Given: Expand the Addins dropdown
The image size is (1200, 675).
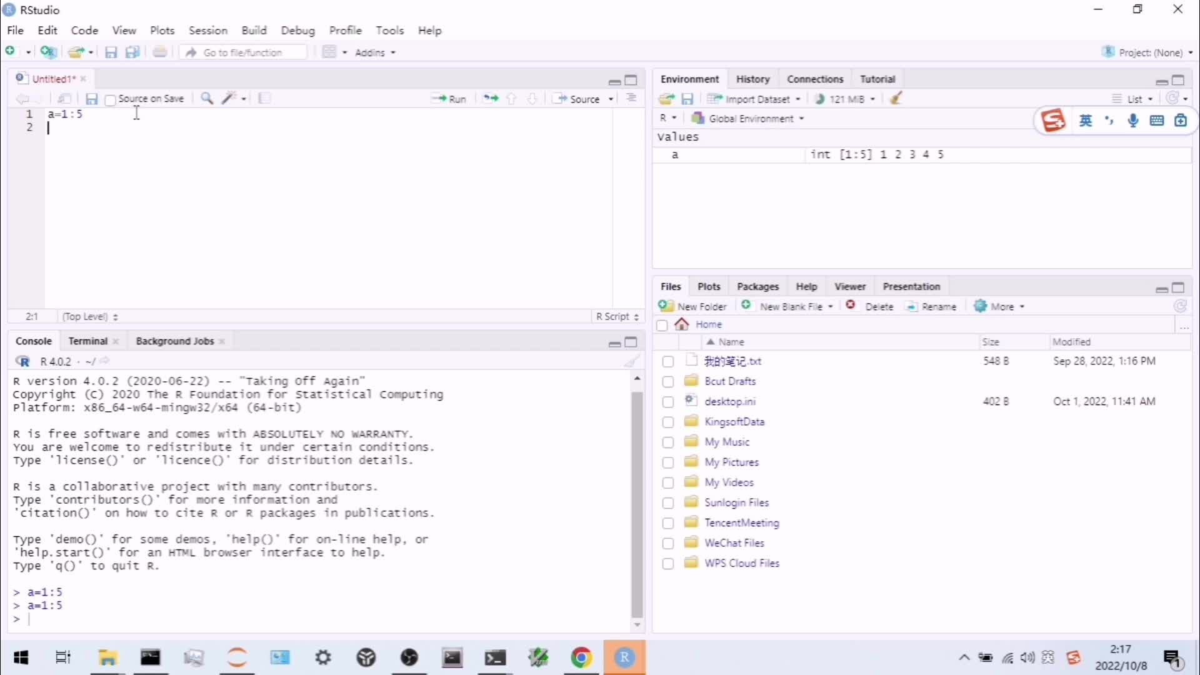Looking at the screenshot, I should [375, 52].
